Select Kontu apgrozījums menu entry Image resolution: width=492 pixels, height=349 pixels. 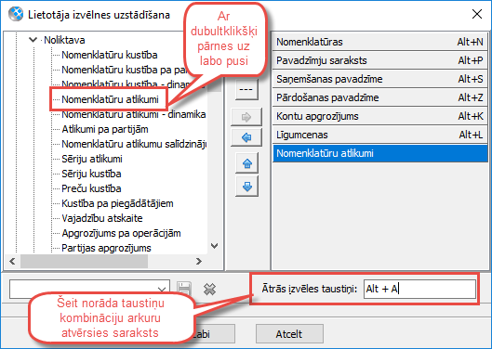(x=379, y=116)
